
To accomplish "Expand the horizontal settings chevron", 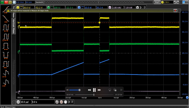I will (x=69, y=102).
